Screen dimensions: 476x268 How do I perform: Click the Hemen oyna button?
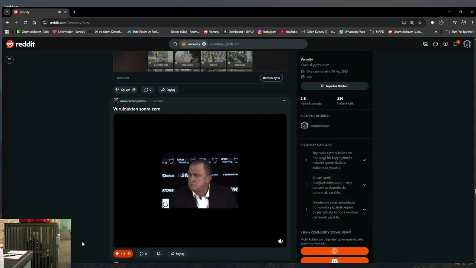click(x=271, y=78)
